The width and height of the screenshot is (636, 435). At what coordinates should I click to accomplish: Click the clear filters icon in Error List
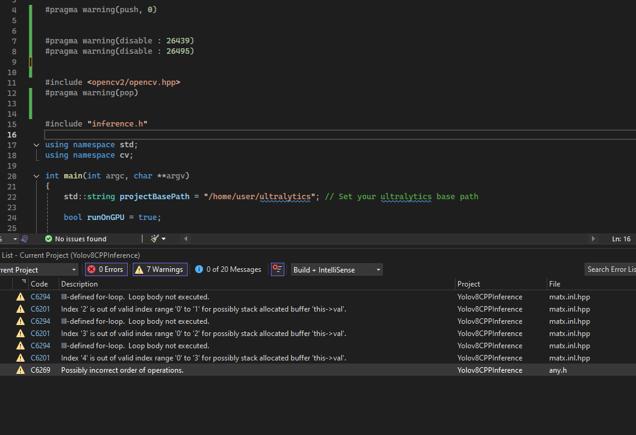pos(278,269)
